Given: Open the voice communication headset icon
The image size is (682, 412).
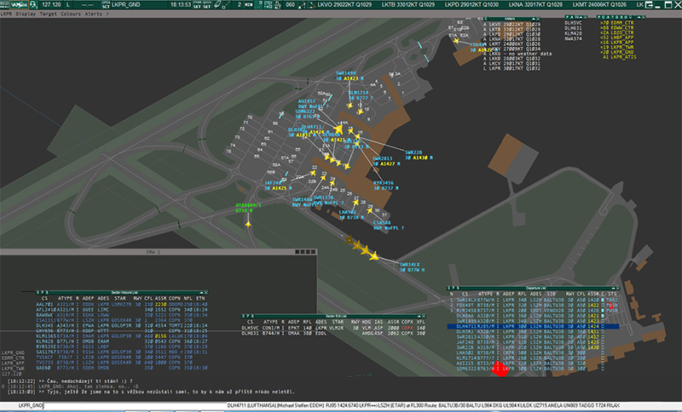Looking at the screenshot, I should point(33,4).
